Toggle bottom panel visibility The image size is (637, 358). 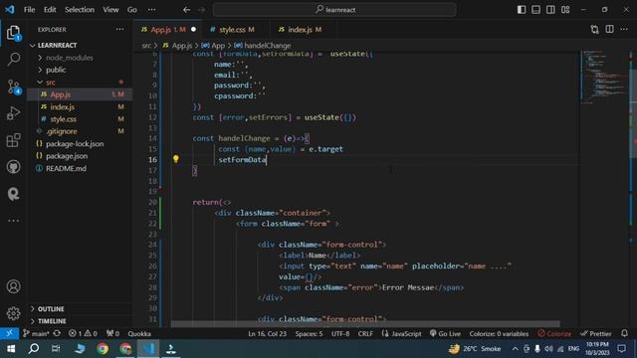pos(535,9)
